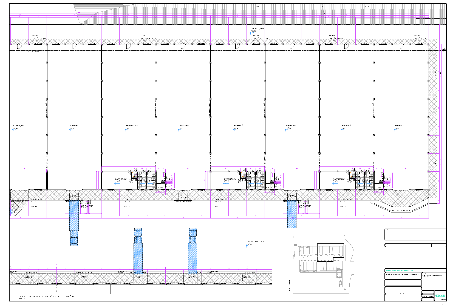450x305 pixels.
Task: Click the EXPEDIÇÃO room label
Action: coord(18,126)
